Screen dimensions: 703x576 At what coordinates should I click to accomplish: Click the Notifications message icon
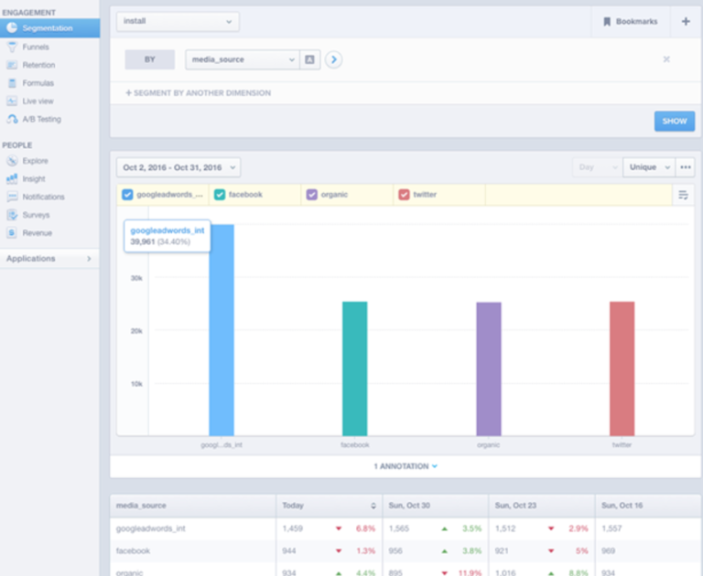coord(12,197)
